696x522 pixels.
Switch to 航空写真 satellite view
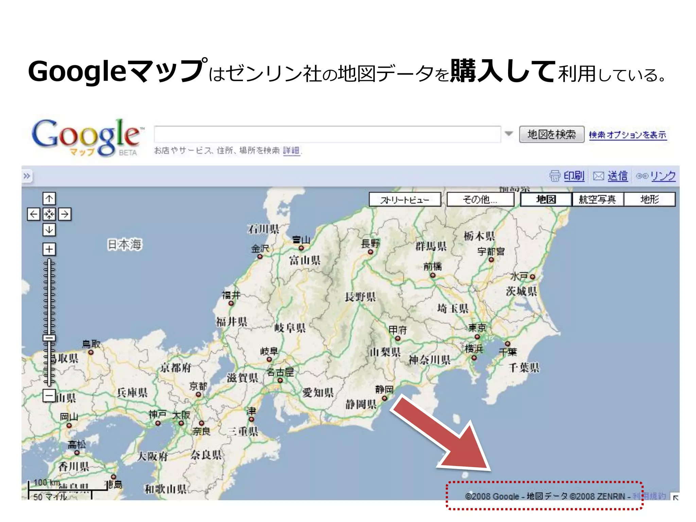click(597, 199)
